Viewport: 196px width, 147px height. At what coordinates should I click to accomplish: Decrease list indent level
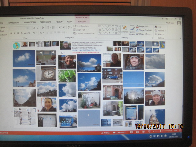(60, 27)
